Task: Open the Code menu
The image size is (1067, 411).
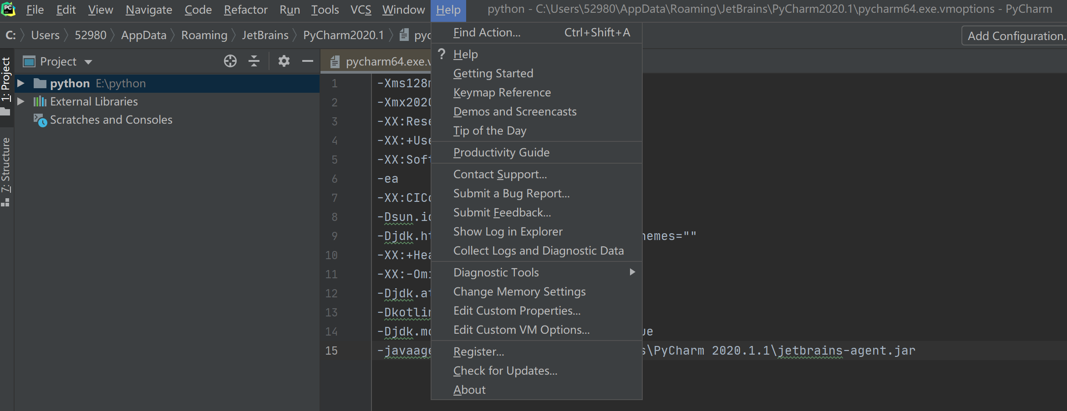Action: 198,10
